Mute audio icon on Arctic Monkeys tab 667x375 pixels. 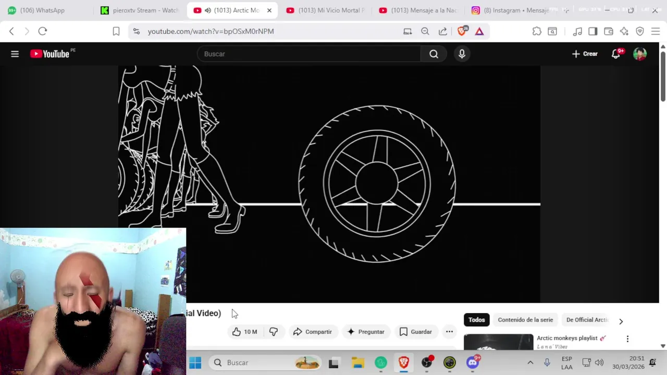pos(207,10)
